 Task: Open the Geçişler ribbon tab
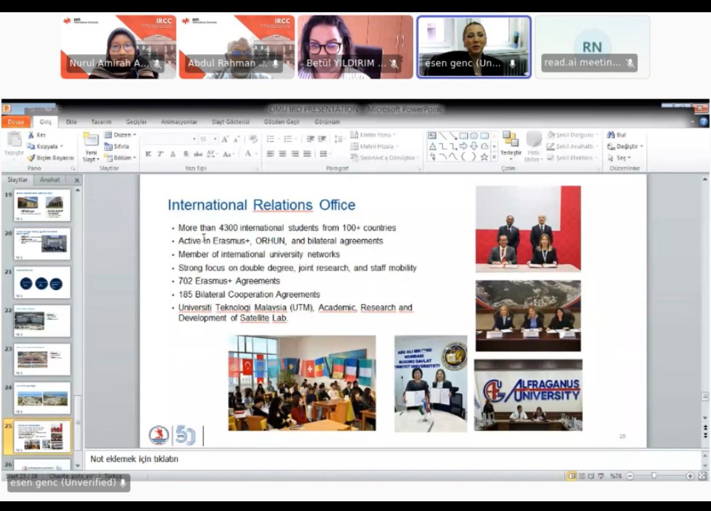pyautogui.click(x=136, y=122)
